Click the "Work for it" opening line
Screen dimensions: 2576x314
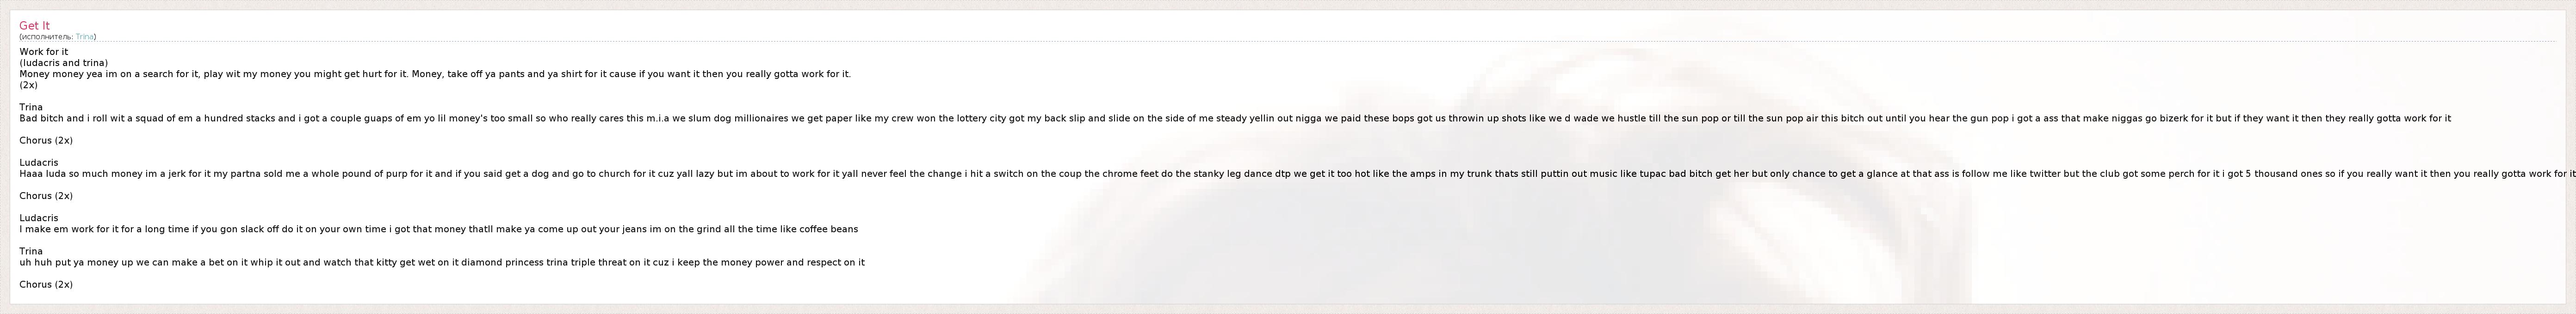[44, 52]
